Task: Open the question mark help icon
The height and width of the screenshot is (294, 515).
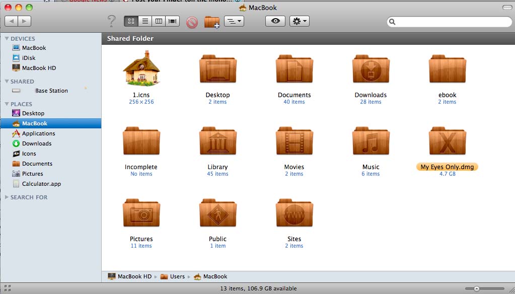Action: [x=112, y=21]
